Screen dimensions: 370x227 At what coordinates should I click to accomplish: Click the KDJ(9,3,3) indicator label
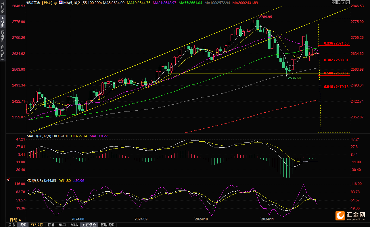tap(34, 181)
